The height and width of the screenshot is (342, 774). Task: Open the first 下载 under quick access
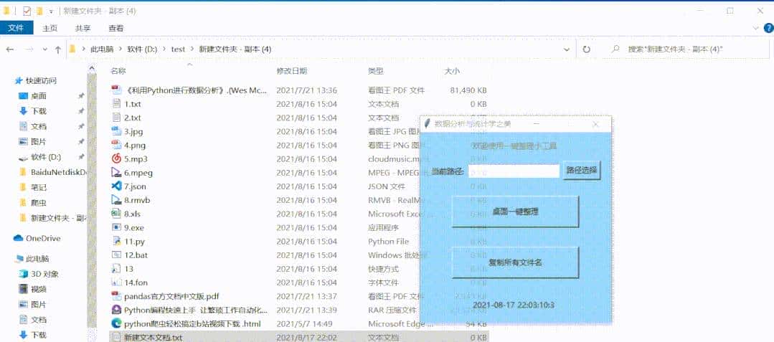click(39, 111)
